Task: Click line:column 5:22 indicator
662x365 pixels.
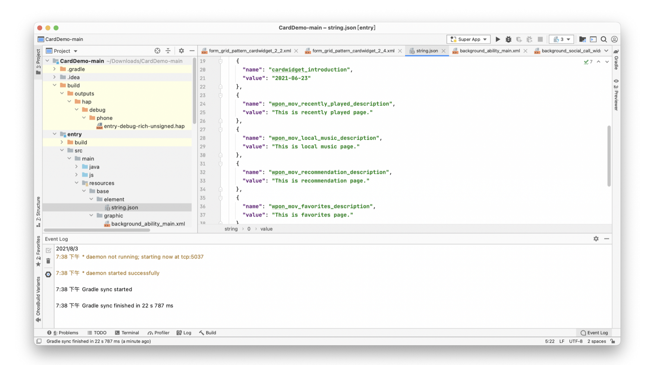Action: (549, 341)
